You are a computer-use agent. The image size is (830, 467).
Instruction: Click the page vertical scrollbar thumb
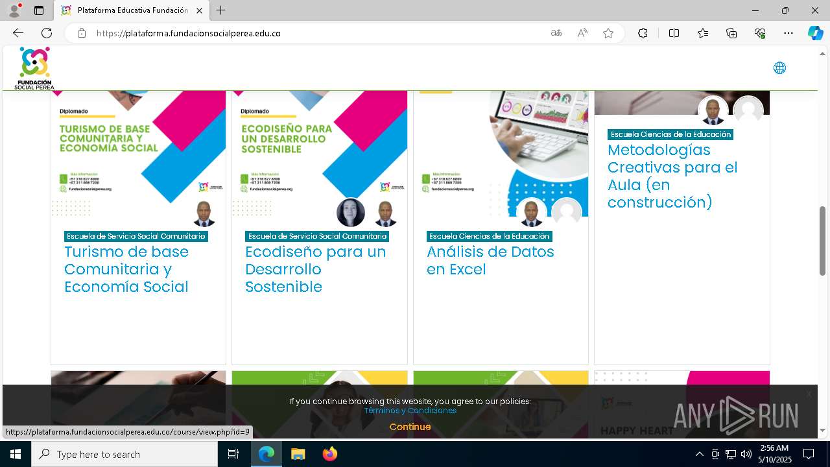pyautogui.click(x=823, y=241)
